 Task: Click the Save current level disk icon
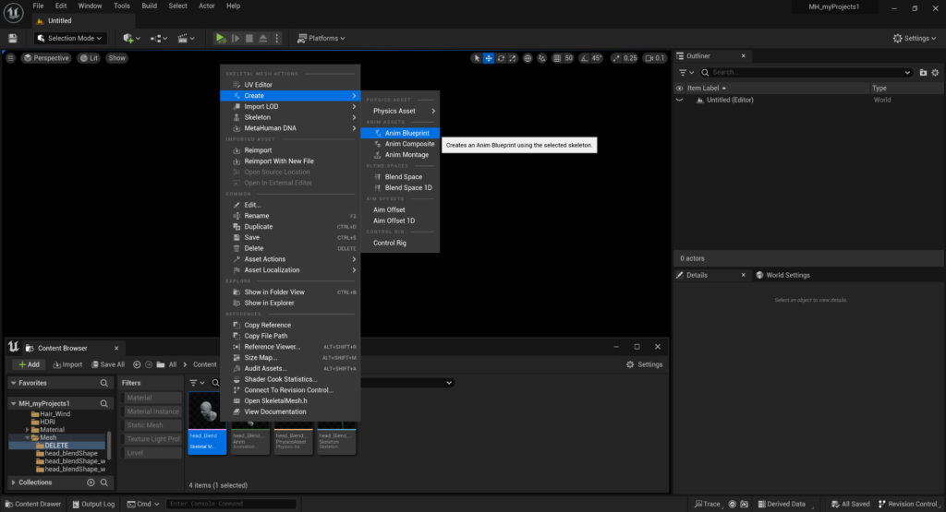pos(13,38)
